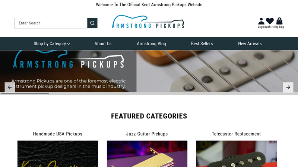The height and width of the screenshot is (167, 298).
Task: Open the Armstrong Vlog menu item
Action: click(x=151, y=44)
